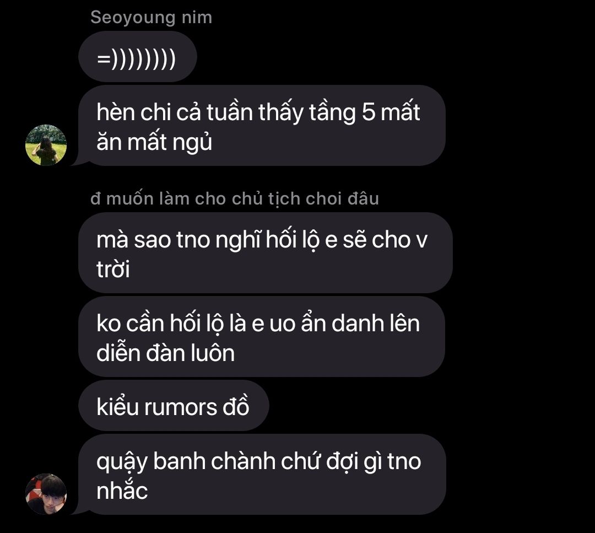Click the word "trời" in the message
Screen dimensions: 595x533
tap(113, 269)
